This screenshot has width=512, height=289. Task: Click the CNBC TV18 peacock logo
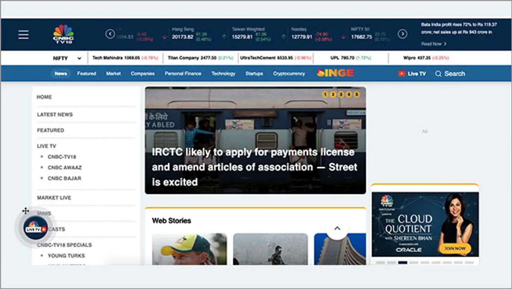(x=63, y=34)
